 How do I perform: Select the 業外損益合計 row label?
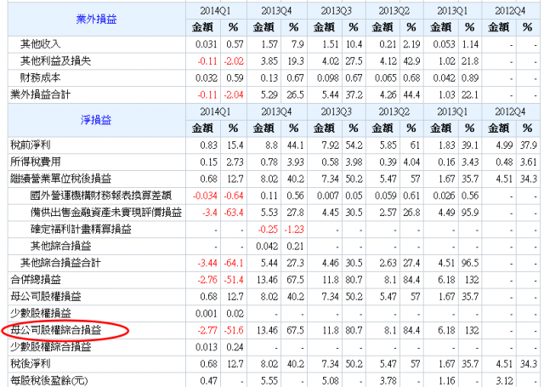[x=41, y=94]
